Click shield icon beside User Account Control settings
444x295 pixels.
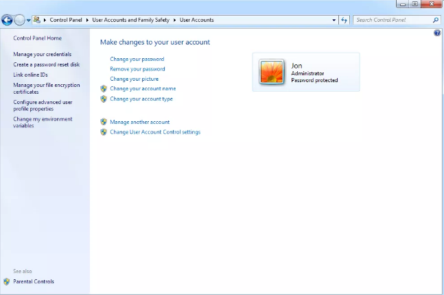tap(104, 132)
